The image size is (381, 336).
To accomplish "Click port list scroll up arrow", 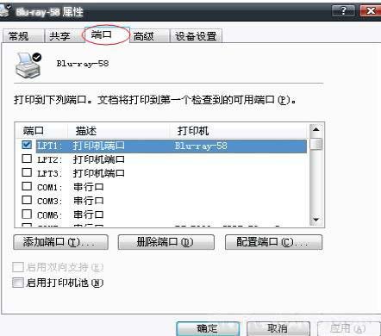I will click(316, 130).
